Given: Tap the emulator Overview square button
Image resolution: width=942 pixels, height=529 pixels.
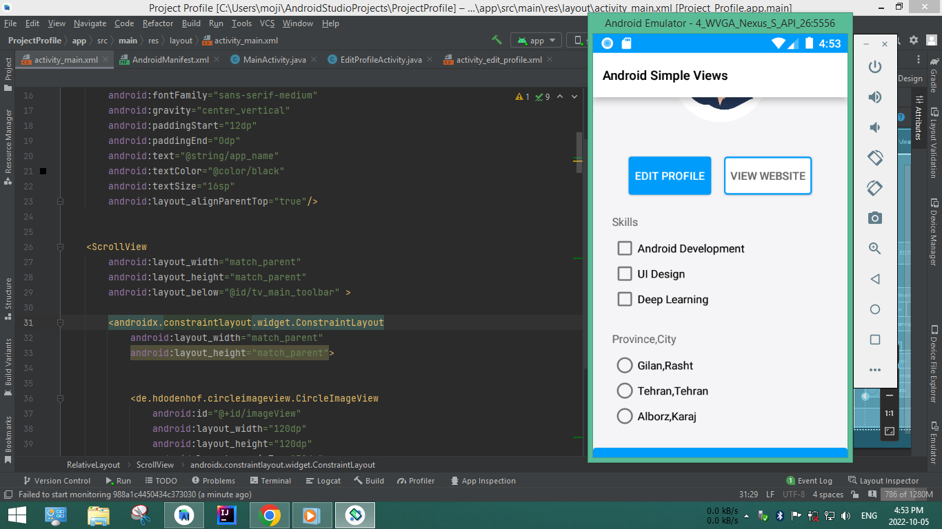Looking at the screenshot, I should (875, 340).
